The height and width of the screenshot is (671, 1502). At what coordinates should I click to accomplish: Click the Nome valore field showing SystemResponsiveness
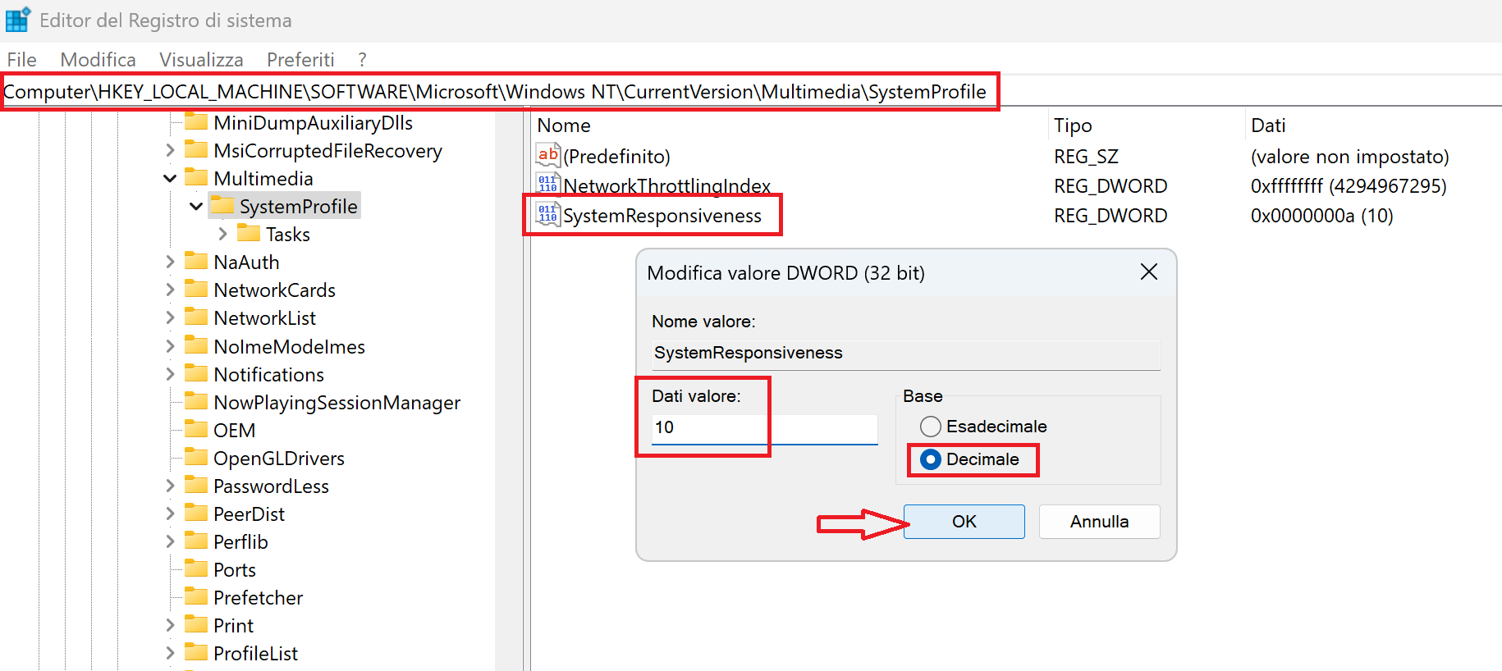(906, 354)
